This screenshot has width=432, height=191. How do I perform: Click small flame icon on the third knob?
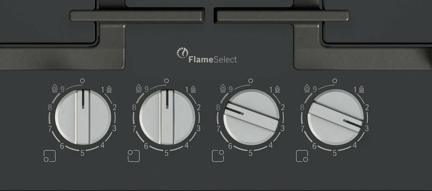click(x=278, y=89)
